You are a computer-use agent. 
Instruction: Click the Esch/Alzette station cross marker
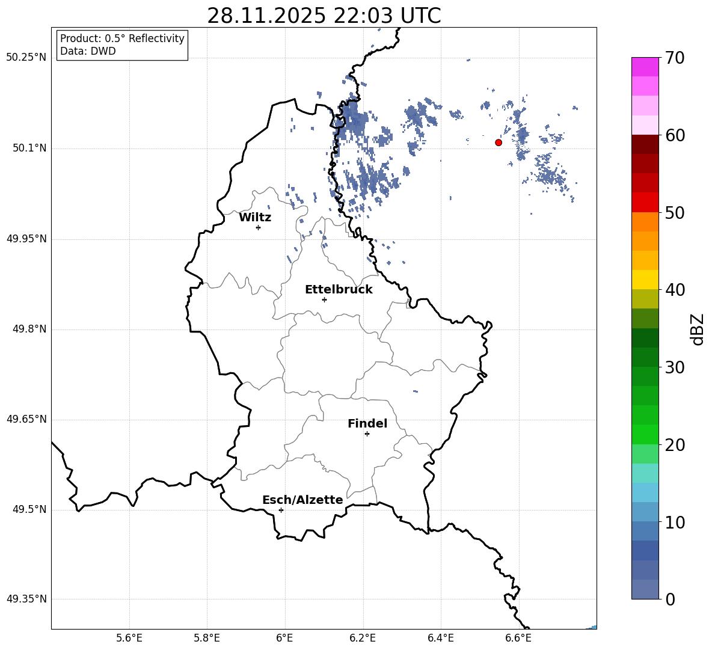[281, 510]
